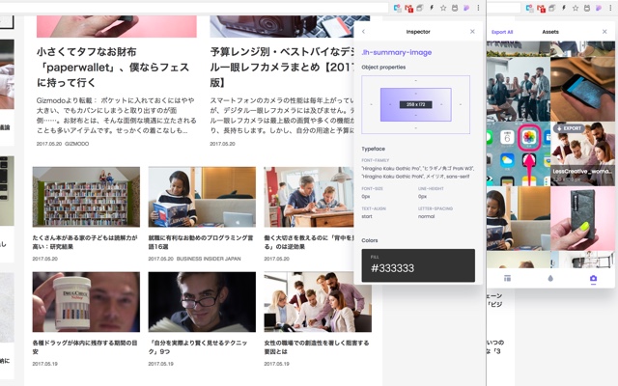Open the layout overview tab icon
618x386 pixels.
pyautogui.click(x=507, y=279)
